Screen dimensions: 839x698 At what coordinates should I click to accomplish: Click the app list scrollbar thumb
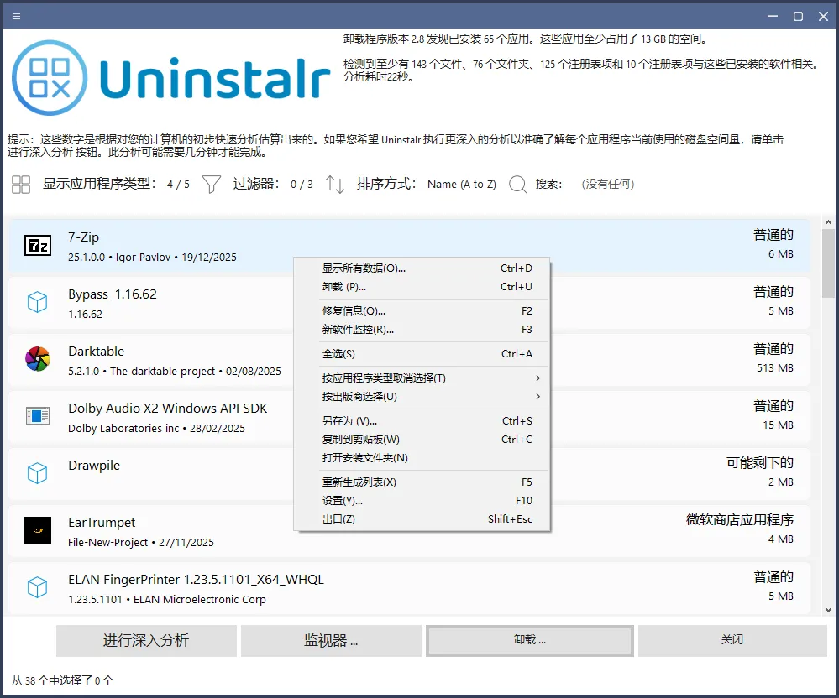click(x=828, y=263)
